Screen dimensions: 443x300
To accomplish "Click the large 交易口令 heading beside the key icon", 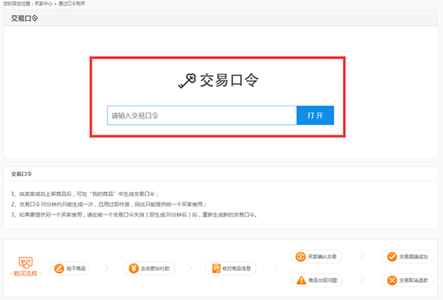I will pyautogui.click(x=229, y=81).
